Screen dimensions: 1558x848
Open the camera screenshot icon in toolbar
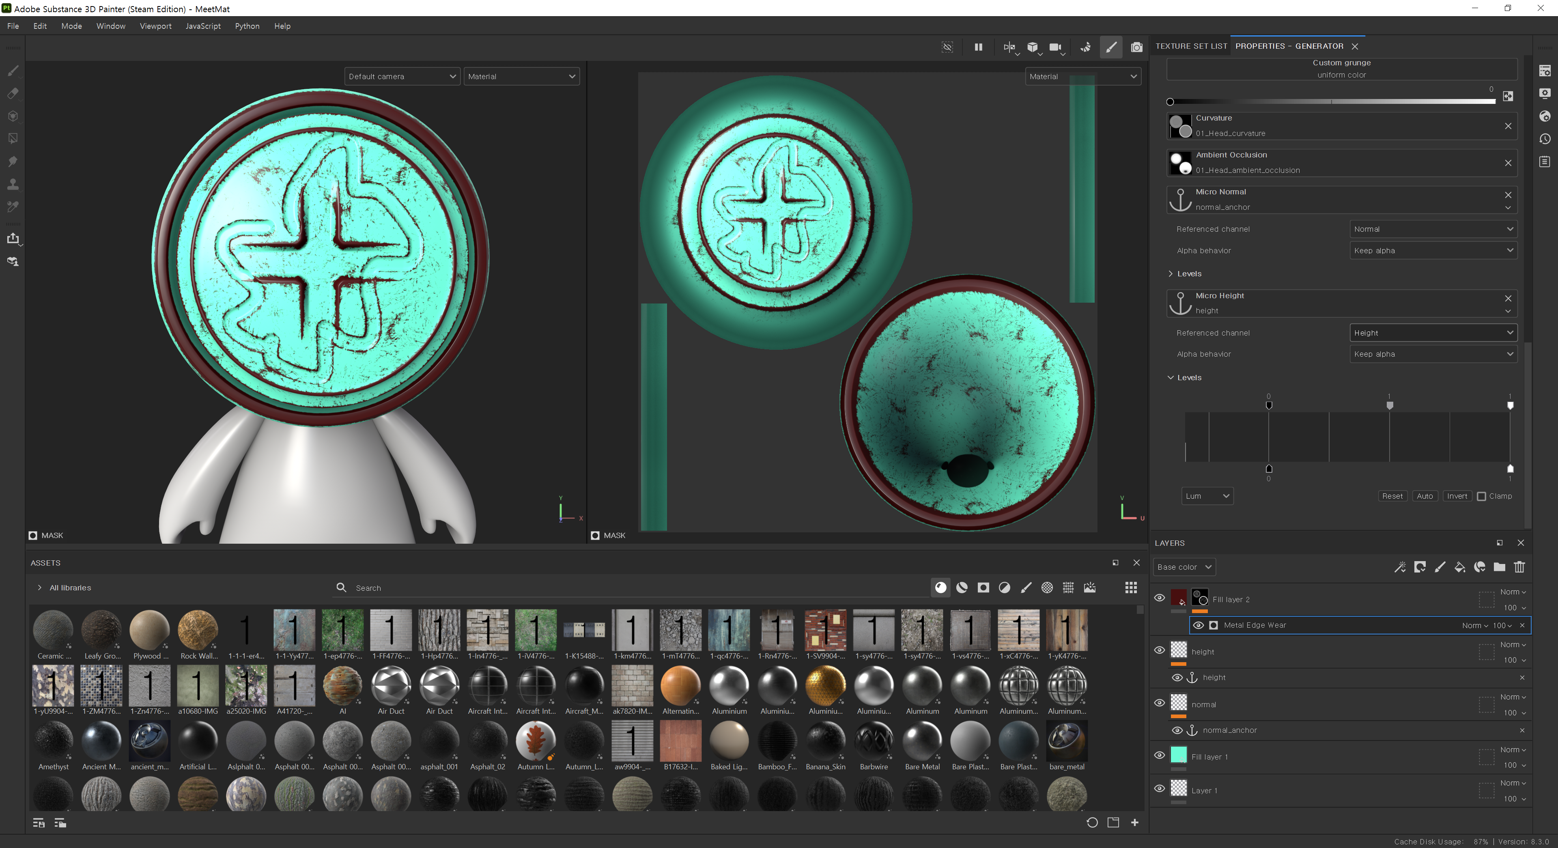point(1136,47)
